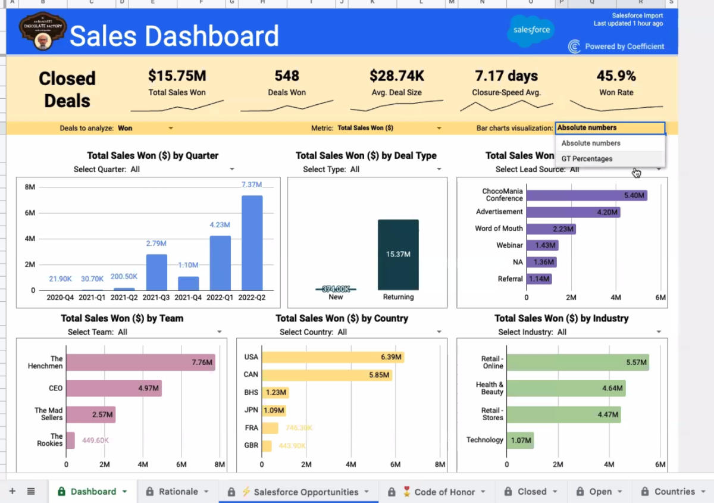Click the lightning icon on Salesforce Opportunities tab
714x503 pixels.
coord(246,492)
